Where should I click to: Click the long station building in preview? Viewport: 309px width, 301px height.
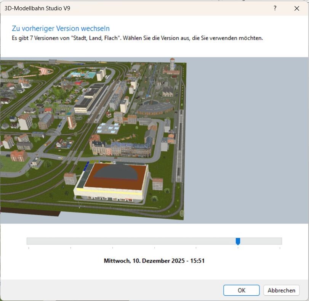click(89, 98)
